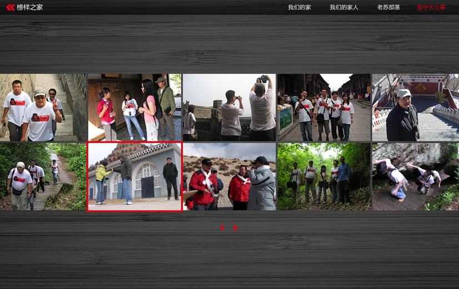
Task: View photo of man in white cap by temple
Action: point(415,108)
